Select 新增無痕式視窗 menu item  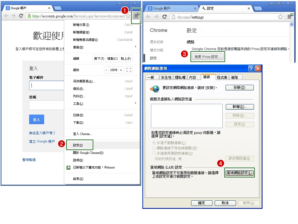102,40
